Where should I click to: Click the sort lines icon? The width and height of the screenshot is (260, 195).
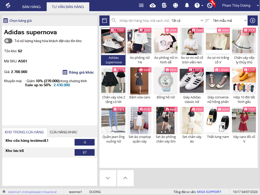click(207, 21)
